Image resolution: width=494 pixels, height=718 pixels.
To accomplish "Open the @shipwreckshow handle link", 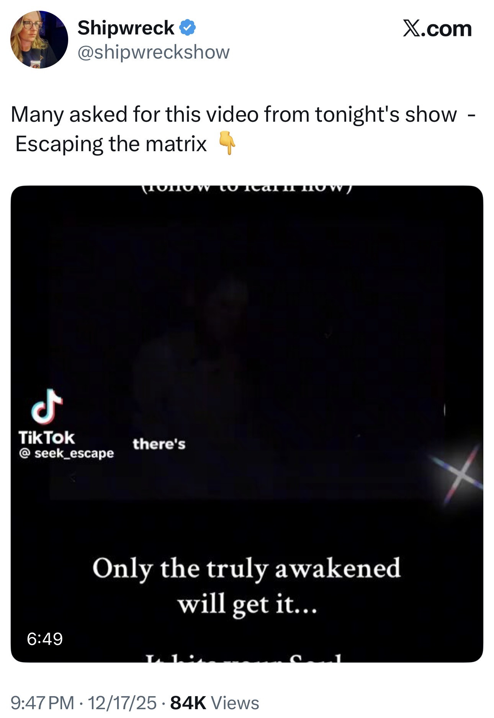I will [x=154, y=52].
